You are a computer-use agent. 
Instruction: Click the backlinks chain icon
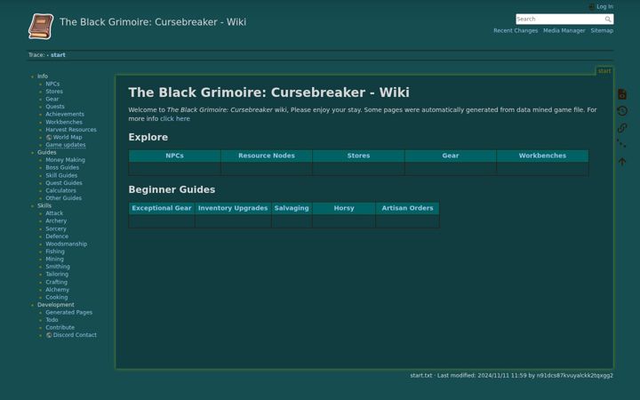622,128
